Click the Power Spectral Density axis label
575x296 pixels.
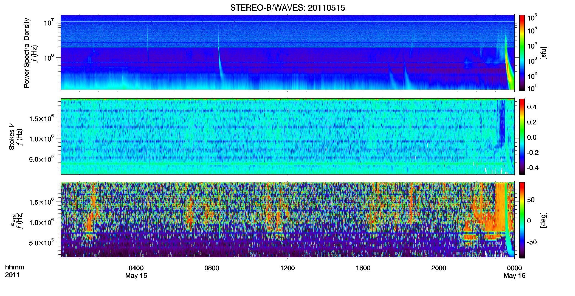(27, 53)
